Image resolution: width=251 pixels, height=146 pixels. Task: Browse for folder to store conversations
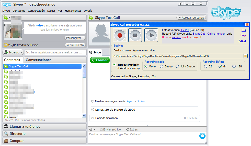click(x=245, y=56)
